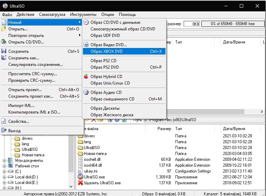Click the isoshell.dll file icon
The width and height of the screenshot is (266, 196).
[80, 159]
